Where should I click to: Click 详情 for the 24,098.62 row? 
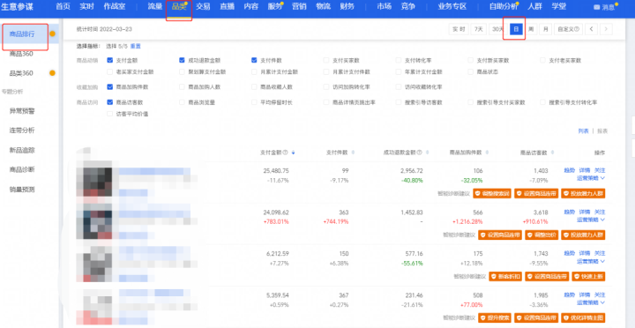click(x=585, y=212)
